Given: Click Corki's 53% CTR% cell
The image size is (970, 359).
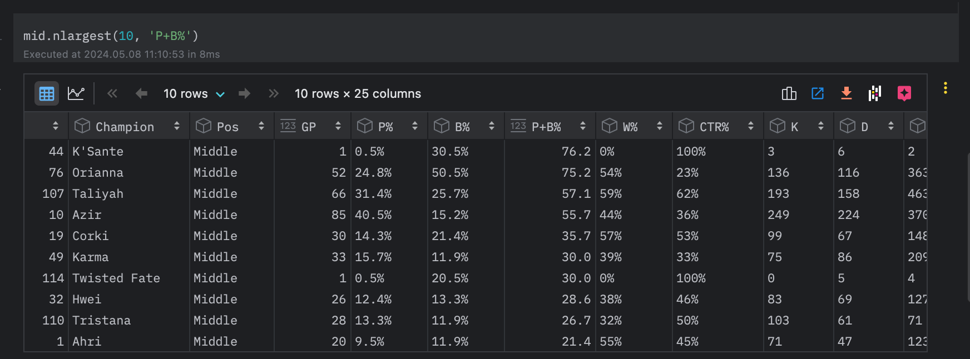Looking at the screenshot, I should click(x=718, y=236).
